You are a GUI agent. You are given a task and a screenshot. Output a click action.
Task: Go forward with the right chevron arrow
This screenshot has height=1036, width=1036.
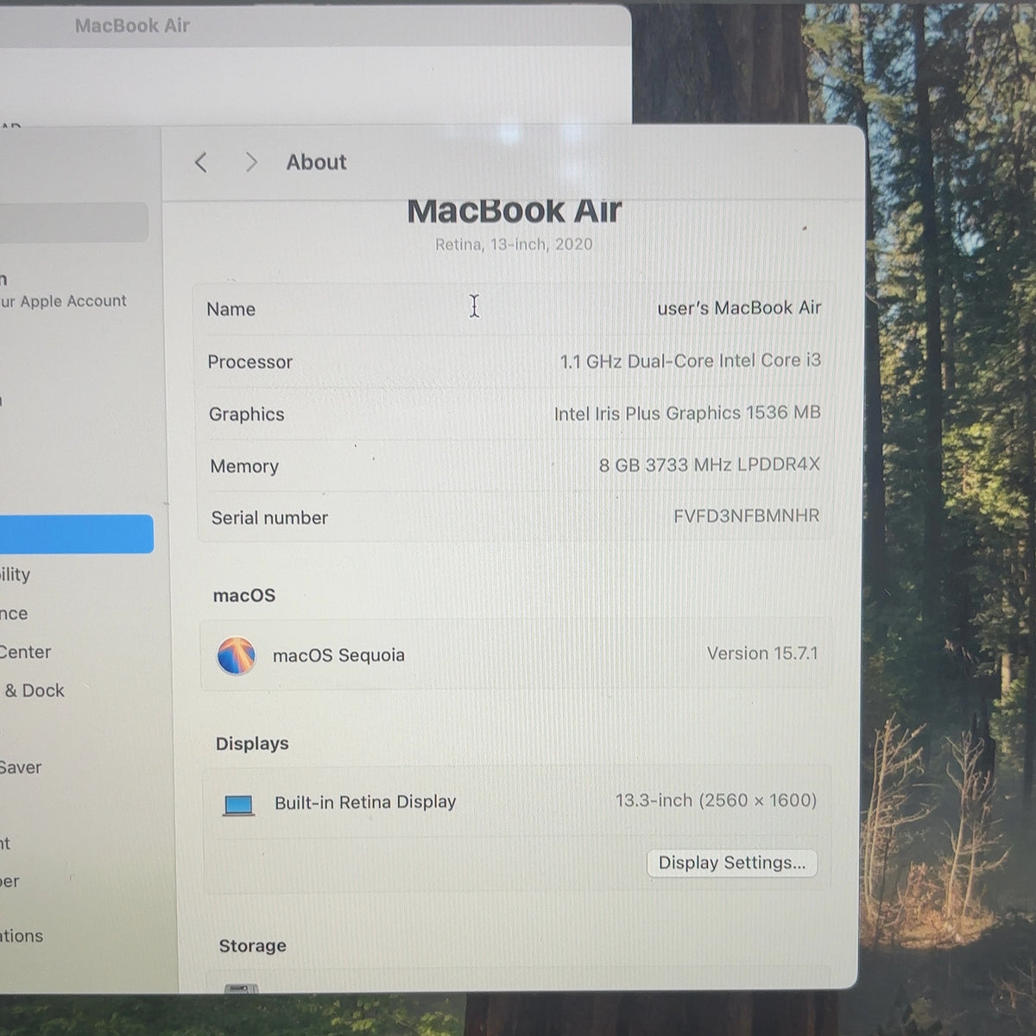[x=251, y=162]
